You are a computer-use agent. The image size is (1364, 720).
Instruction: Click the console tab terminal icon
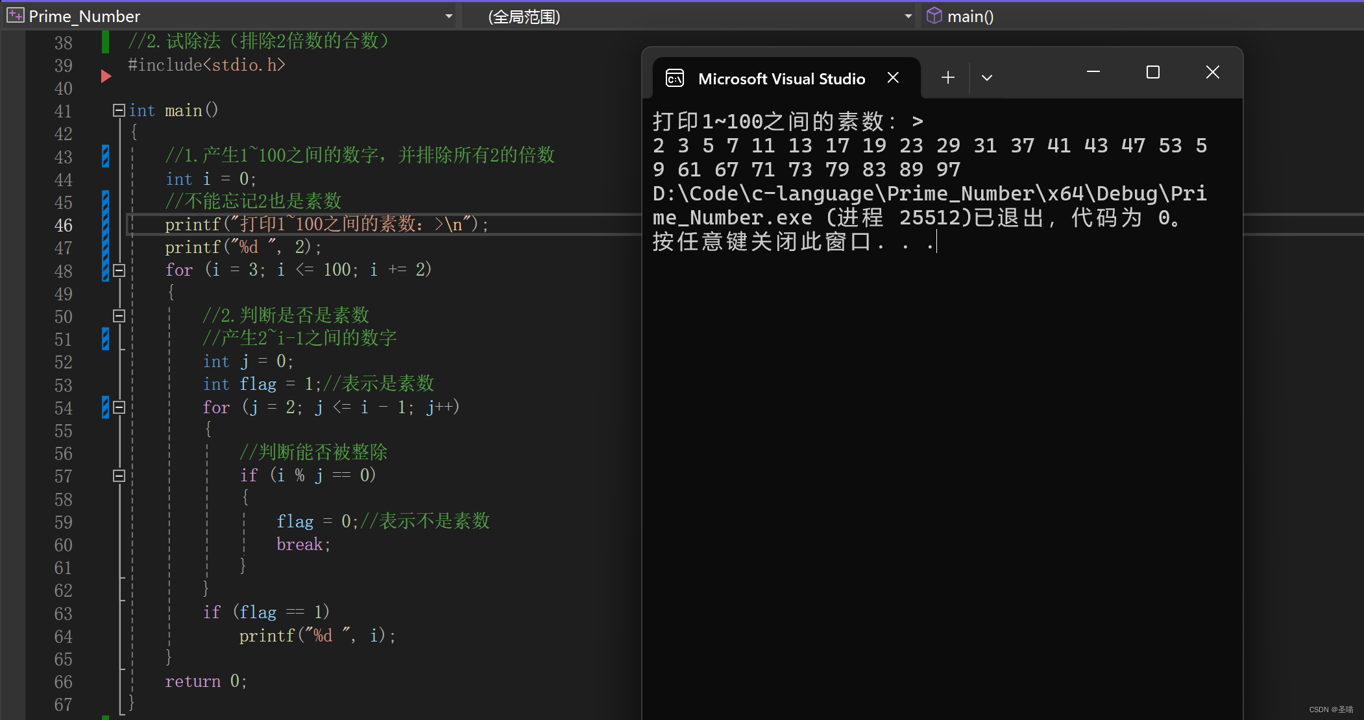[675, 78]
